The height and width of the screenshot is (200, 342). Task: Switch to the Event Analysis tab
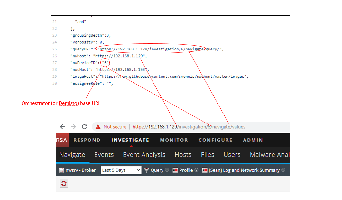[144, 155]
